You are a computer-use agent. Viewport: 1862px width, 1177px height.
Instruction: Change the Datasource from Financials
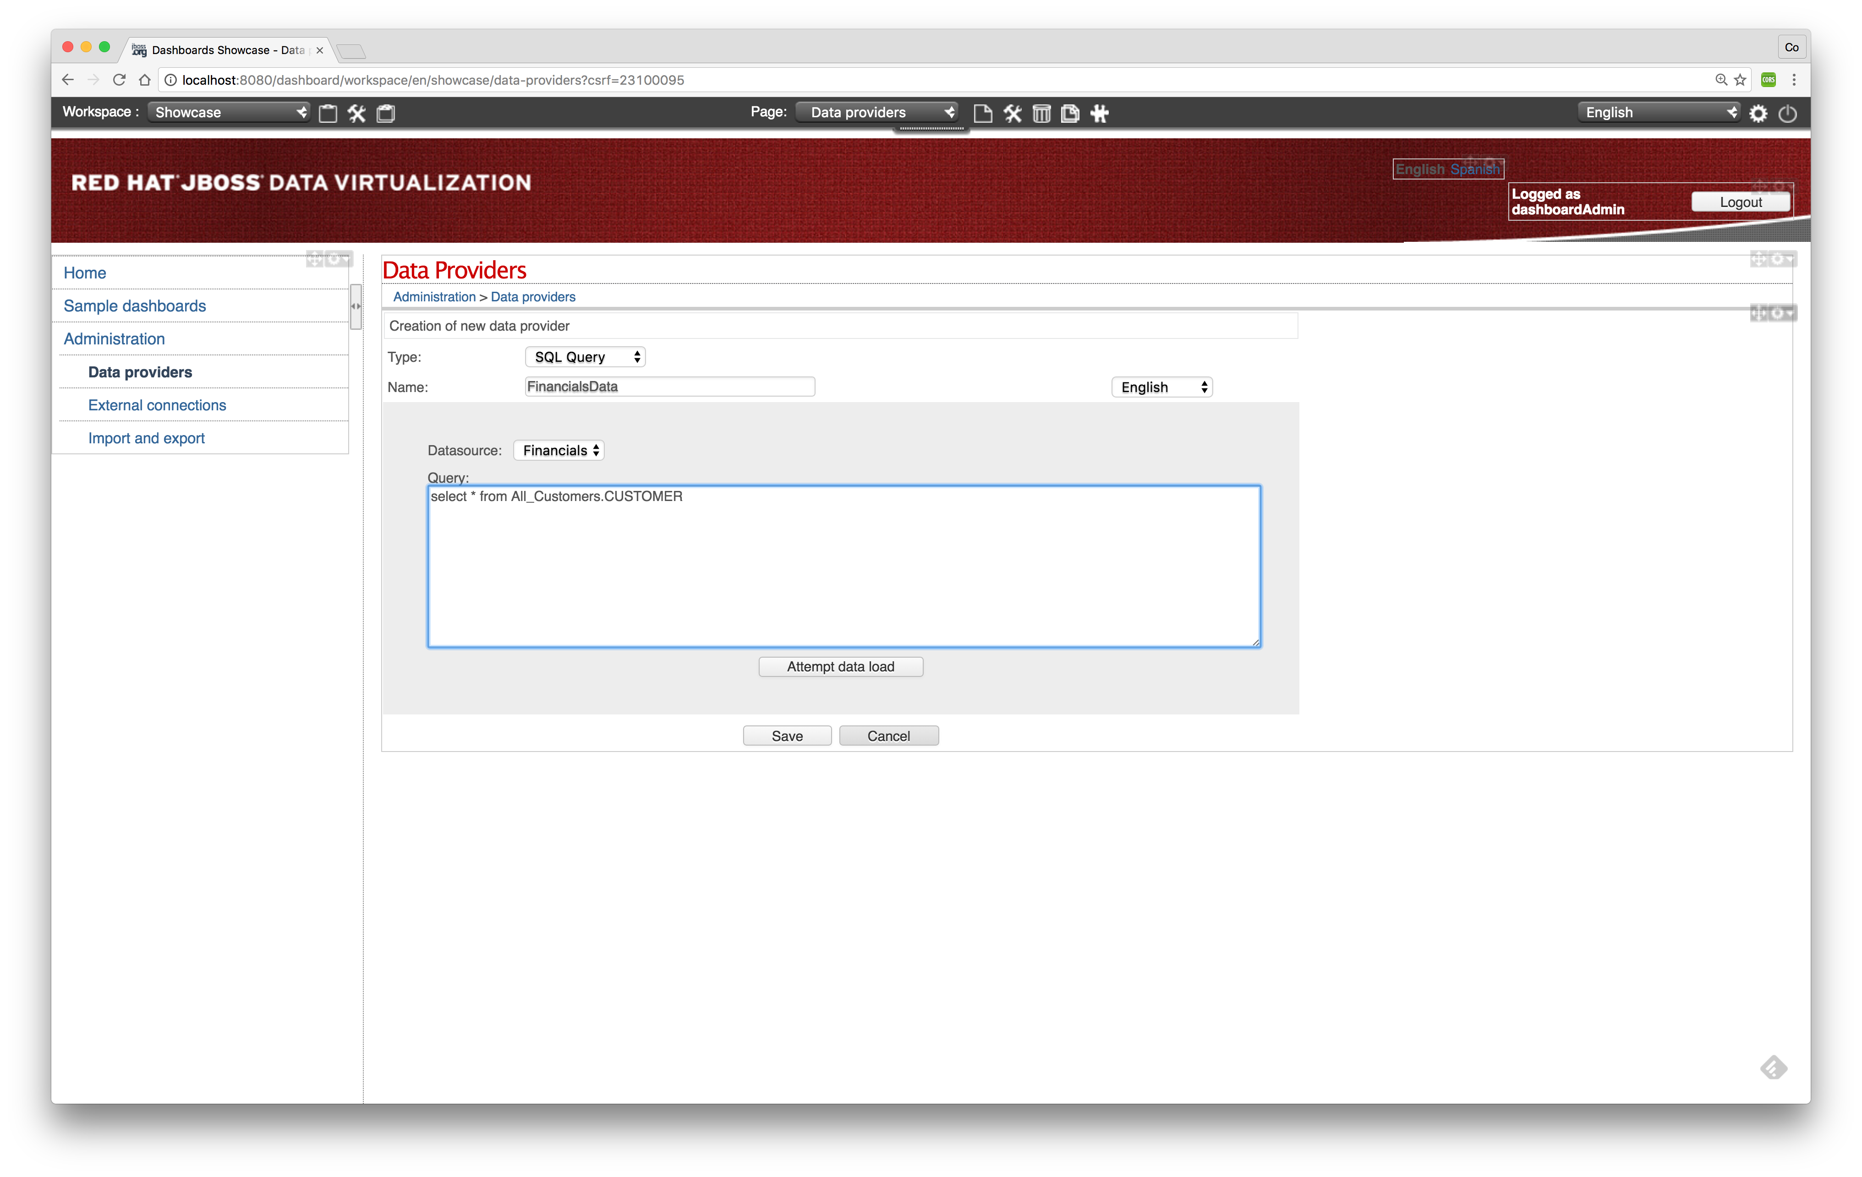coord(559,450)
